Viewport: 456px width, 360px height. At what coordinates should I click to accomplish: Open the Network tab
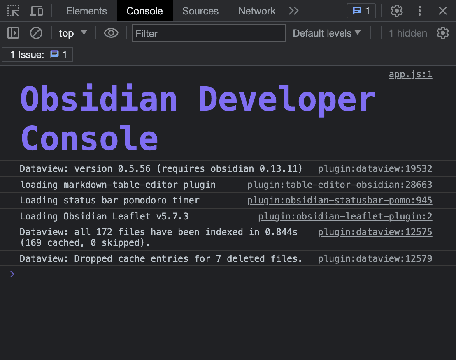(x=257, y=11)
